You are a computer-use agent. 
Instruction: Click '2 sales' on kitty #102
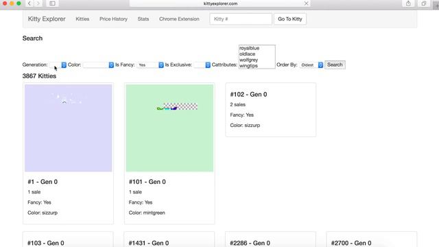coord(238,104)
